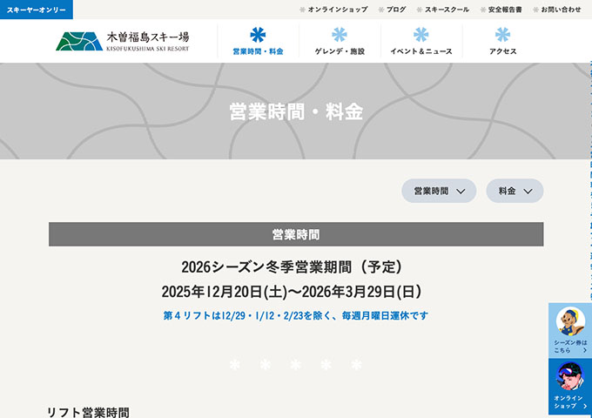Click the リフト営業時間 heading
Viewport: 592px width, 418px height.
(88, 412)
